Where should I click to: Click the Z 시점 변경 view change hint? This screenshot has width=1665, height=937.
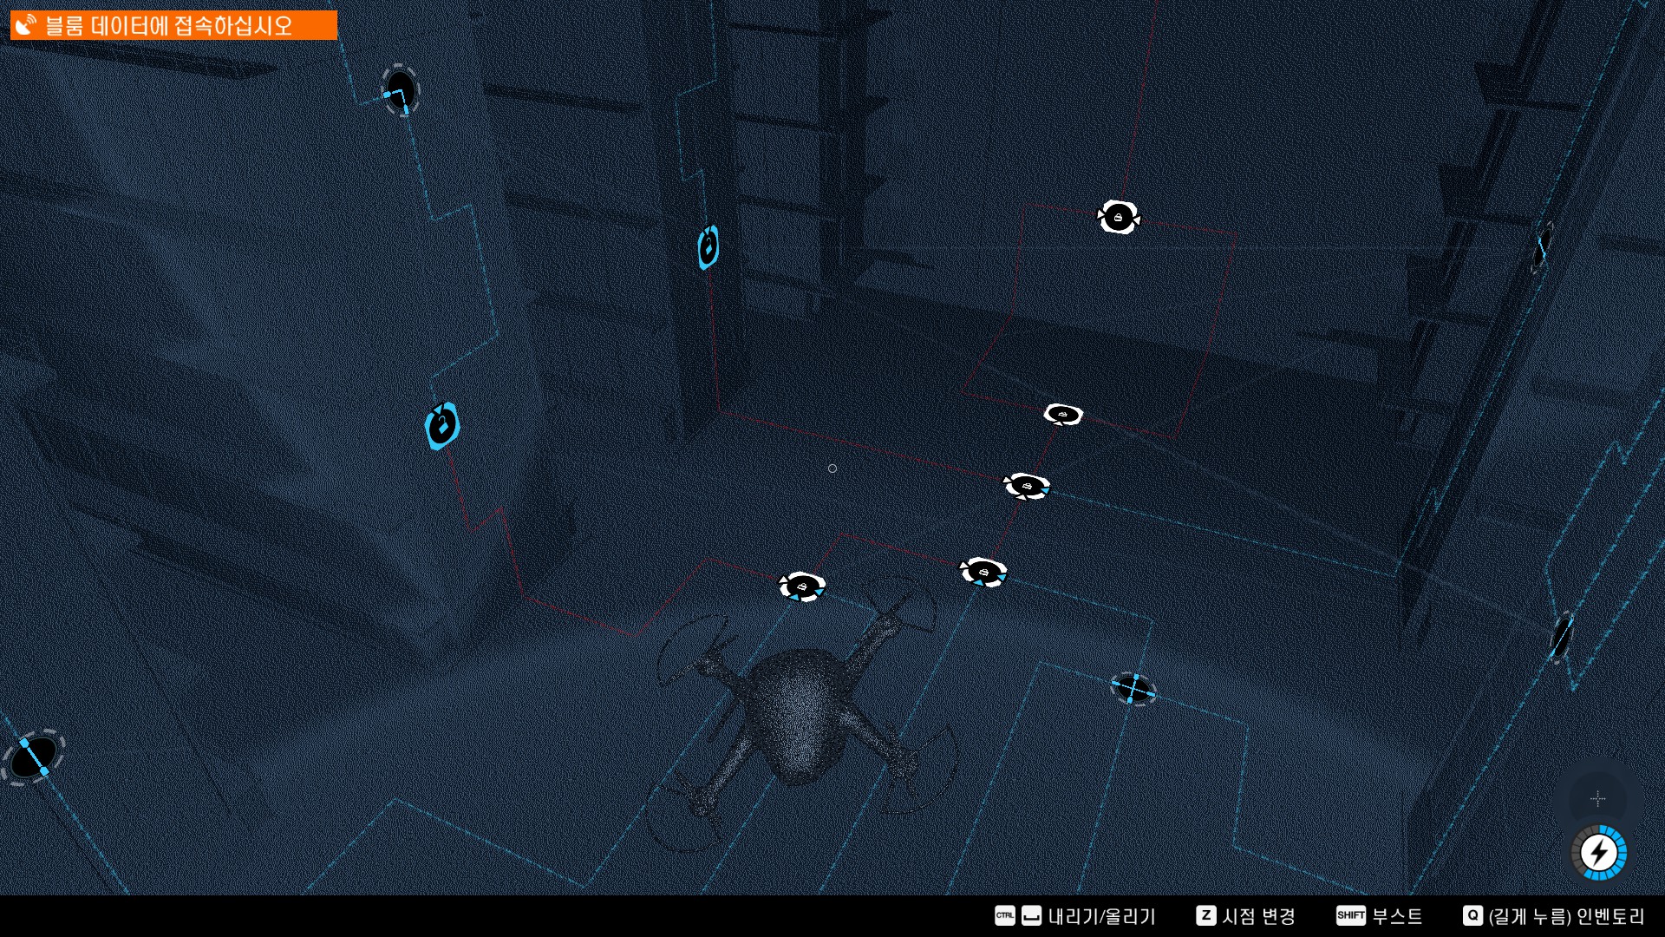[x=1245, y=915]
